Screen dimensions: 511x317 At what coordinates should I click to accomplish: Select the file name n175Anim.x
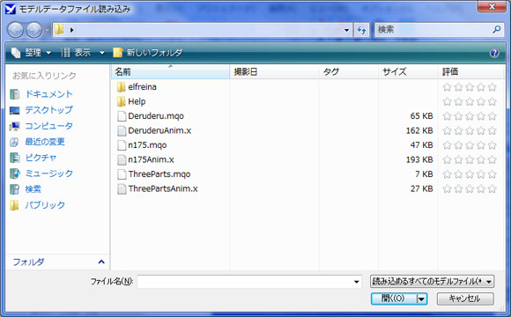point(151,159)
